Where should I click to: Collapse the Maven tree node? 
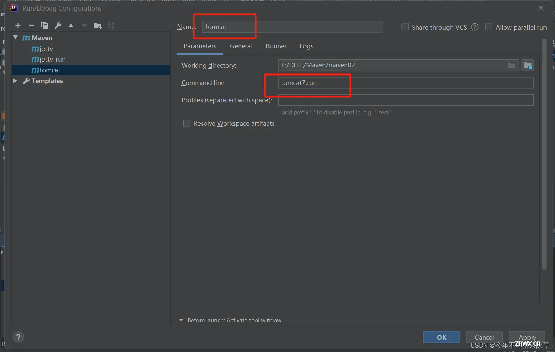coord(16,37)
